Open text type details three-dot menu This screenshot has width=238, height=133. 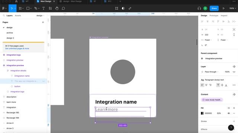234,85
